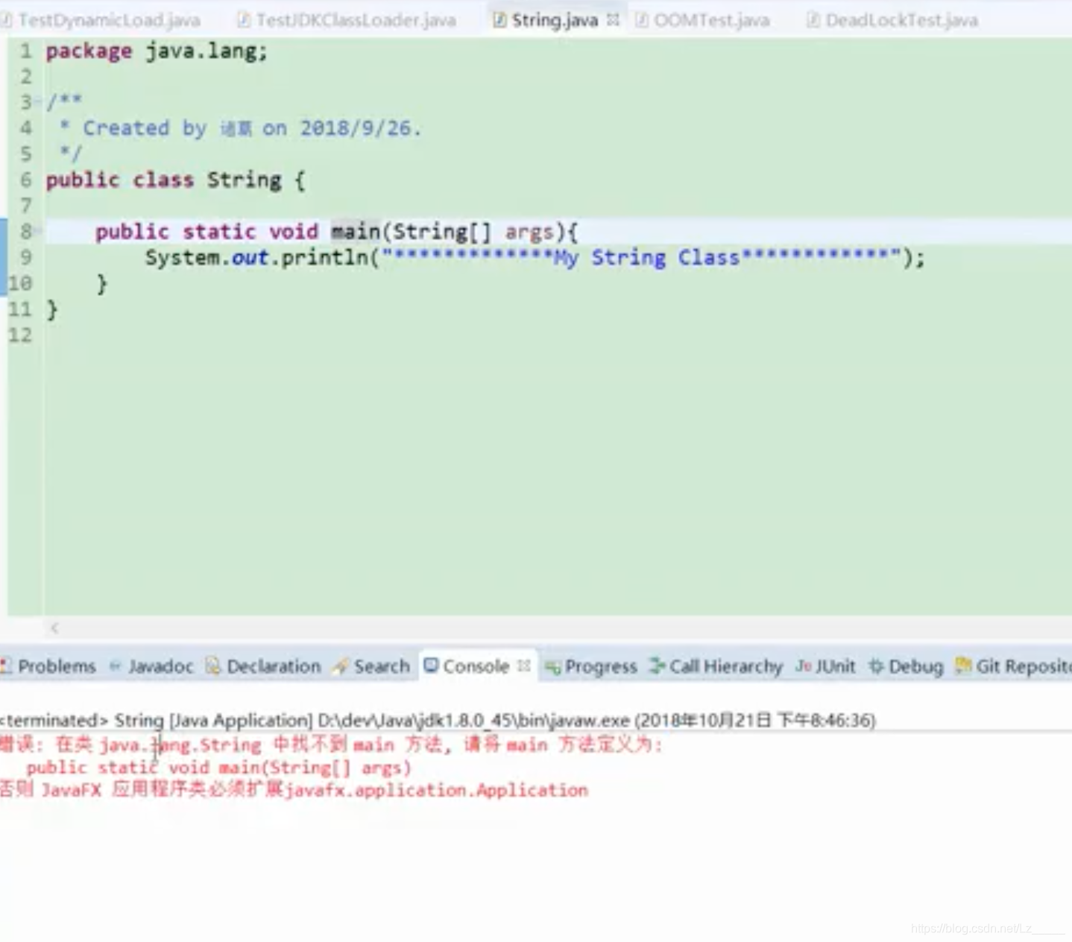Viewport: 1072px width, 942px height.
Task: Click 'public class String {' declaration
Action: point(176,180)
